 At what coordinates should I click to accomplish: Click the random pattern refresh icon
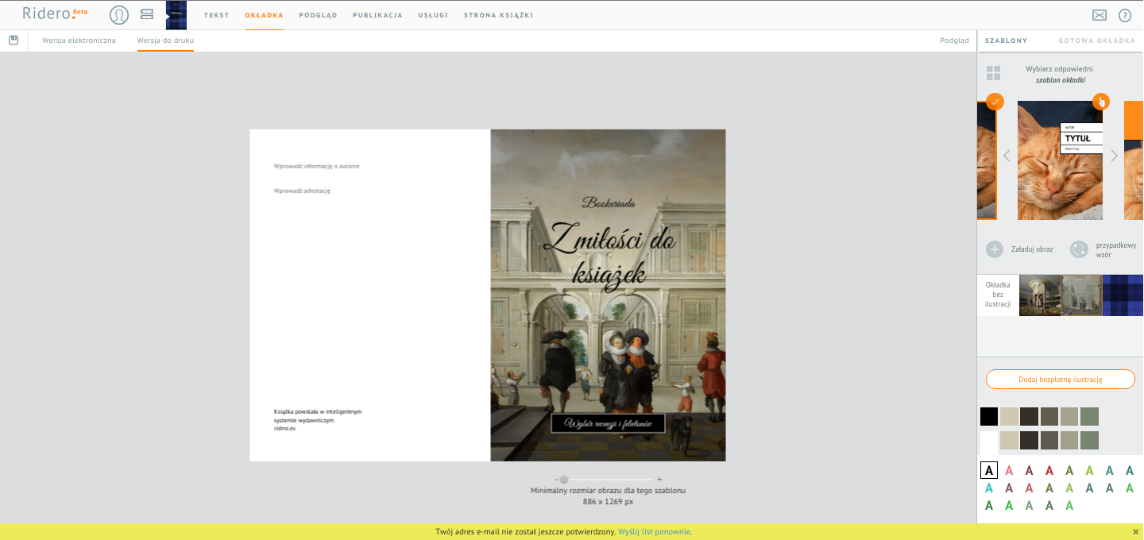coord(1079,249)
